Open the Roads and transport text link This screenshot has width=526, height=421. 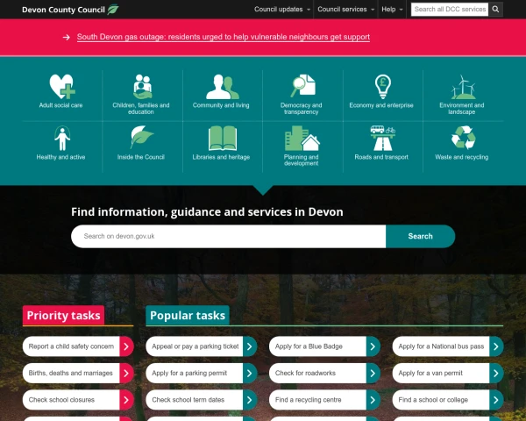coord(381,157)
